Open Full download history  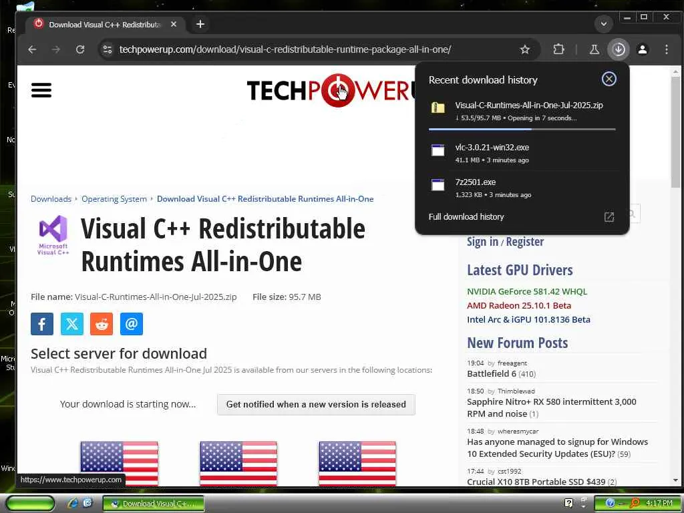click(x=466, y=217)
